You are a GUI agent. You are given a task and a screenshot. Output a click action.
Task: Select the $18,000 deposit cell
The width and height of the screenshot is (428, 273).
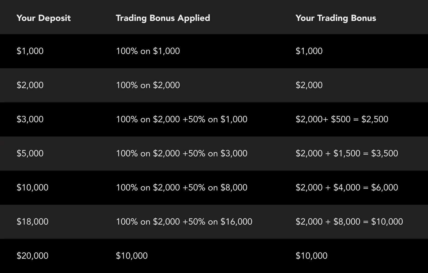click(33, 222)
